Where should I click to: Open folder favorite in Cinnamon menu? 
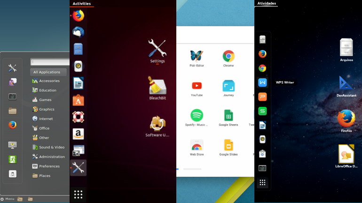point(12,111)
